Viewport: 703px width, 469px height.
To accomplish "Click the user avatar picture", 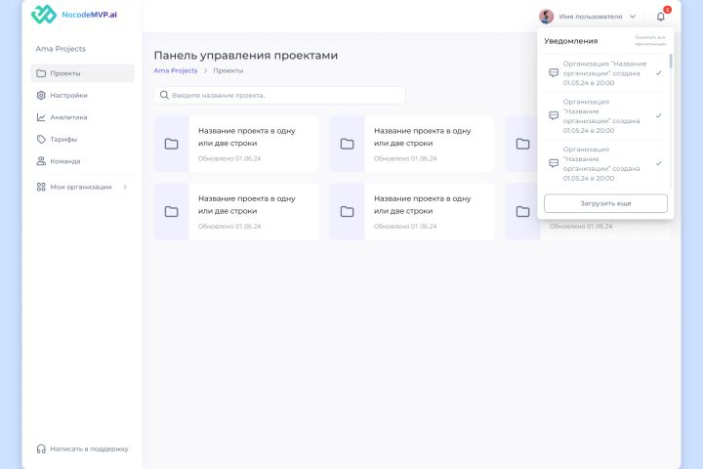I will point(547,17).
